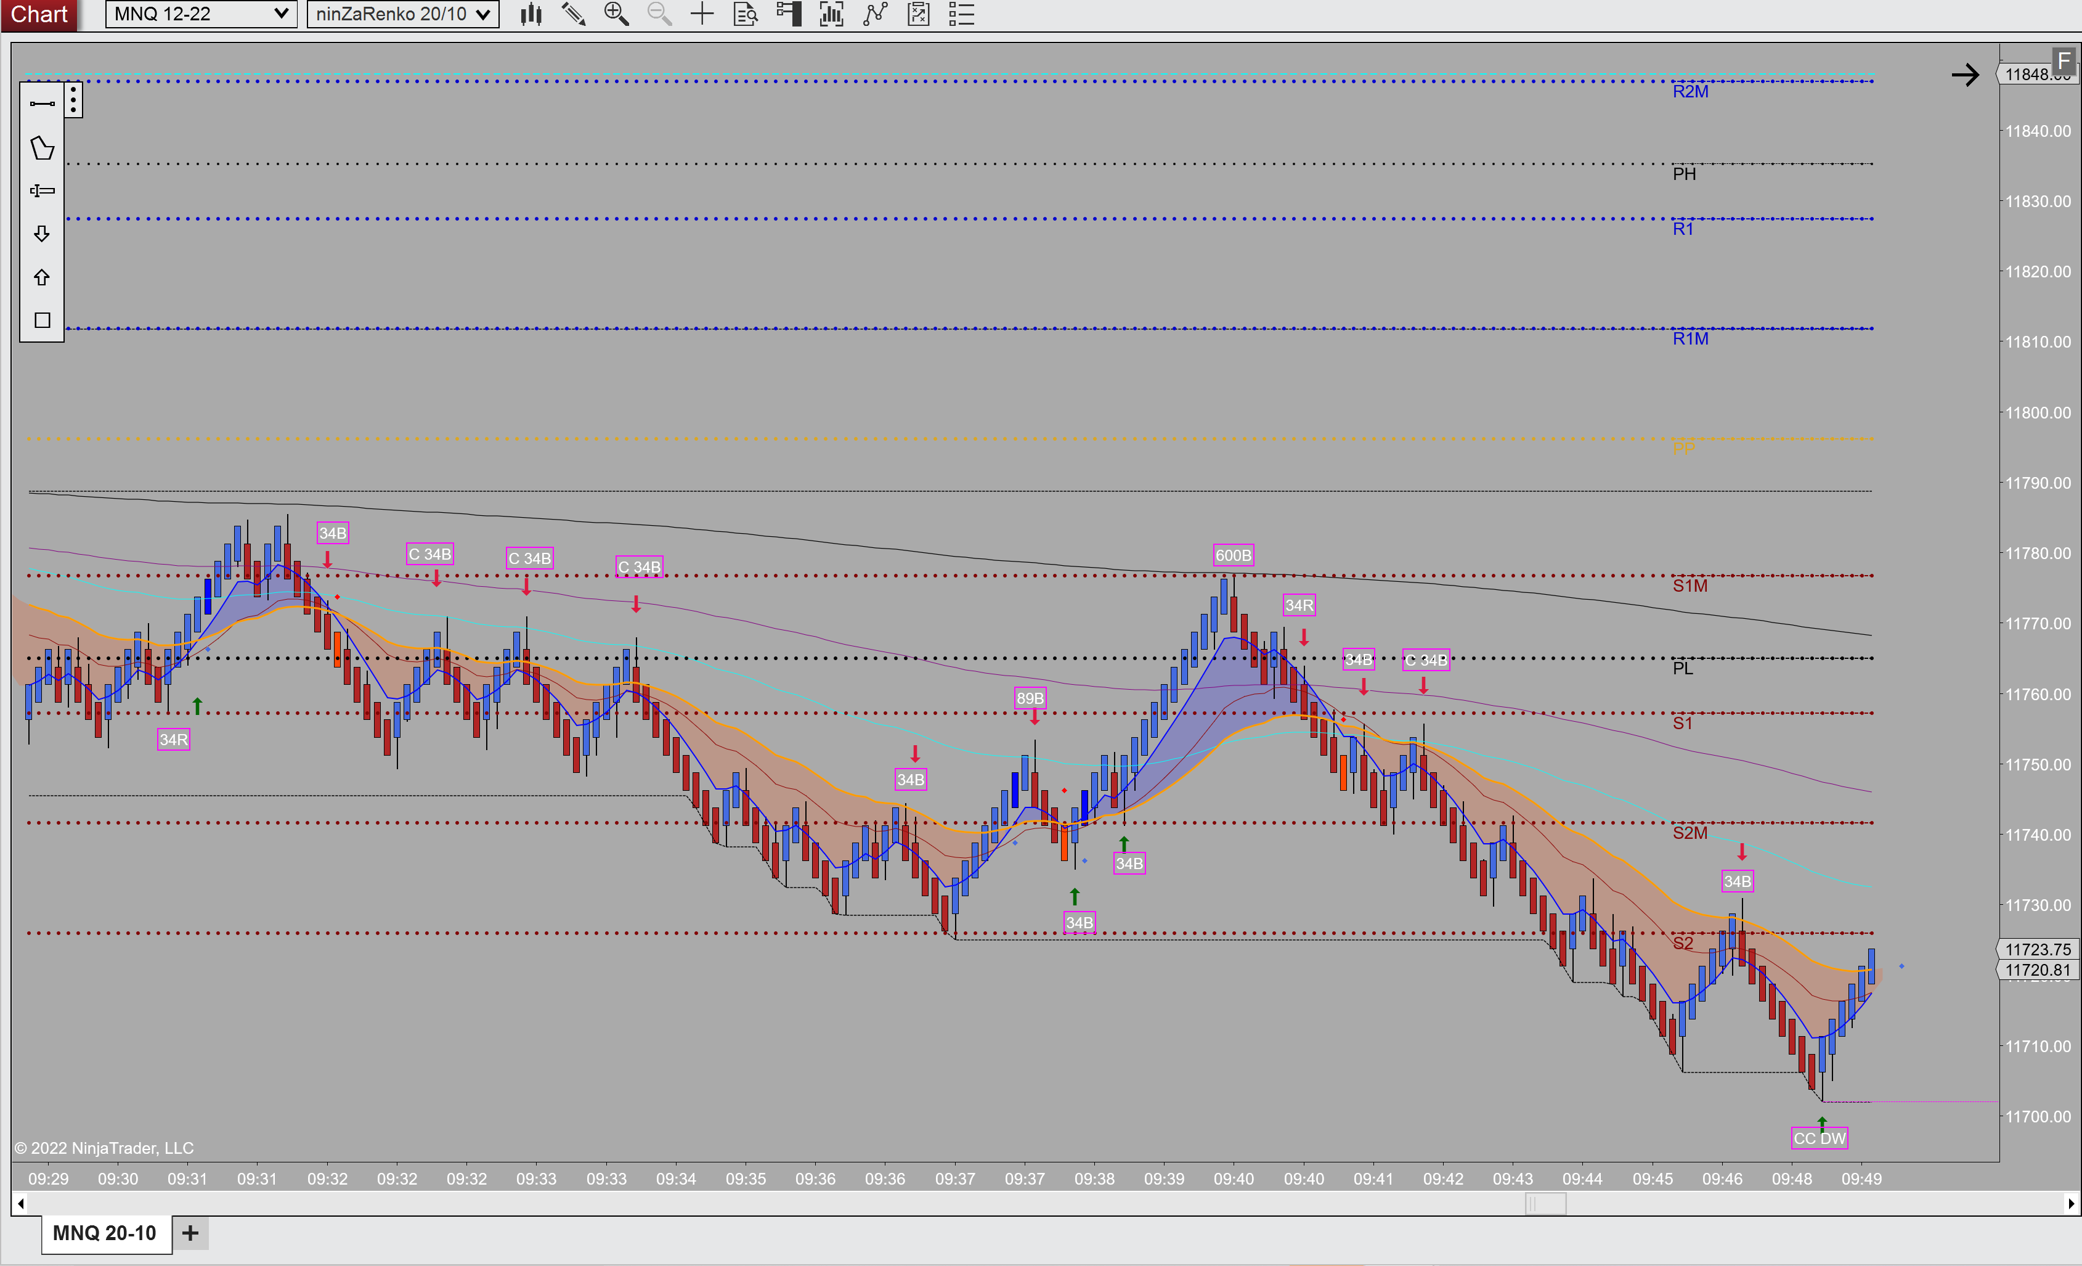Click the Zoom Out magnifier
Image resolution: width=2082 pixels, height=1266 pixels.
point(660,14)
